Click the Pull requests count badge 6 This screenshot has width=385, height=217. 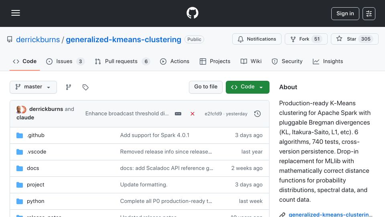pyautogui.click(x=146, y=61)
